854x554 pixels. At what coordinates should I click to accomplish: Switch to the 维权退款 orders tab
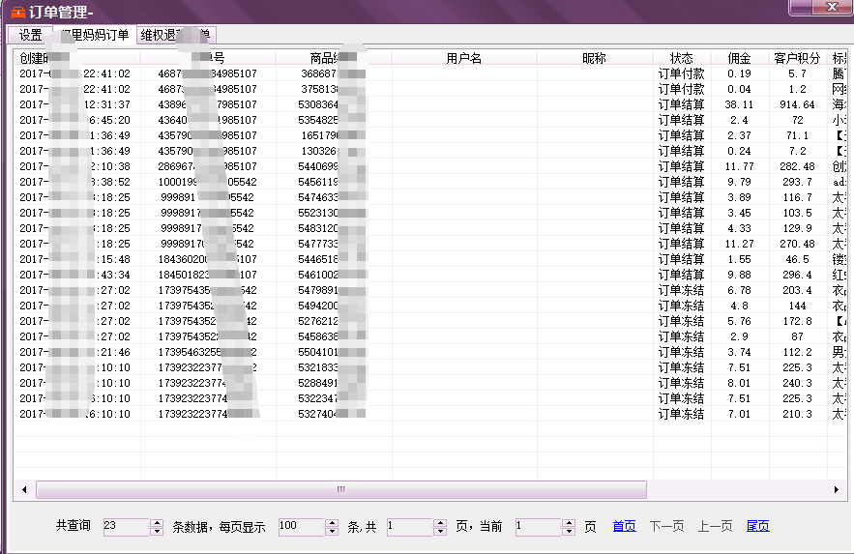point(174,35)
